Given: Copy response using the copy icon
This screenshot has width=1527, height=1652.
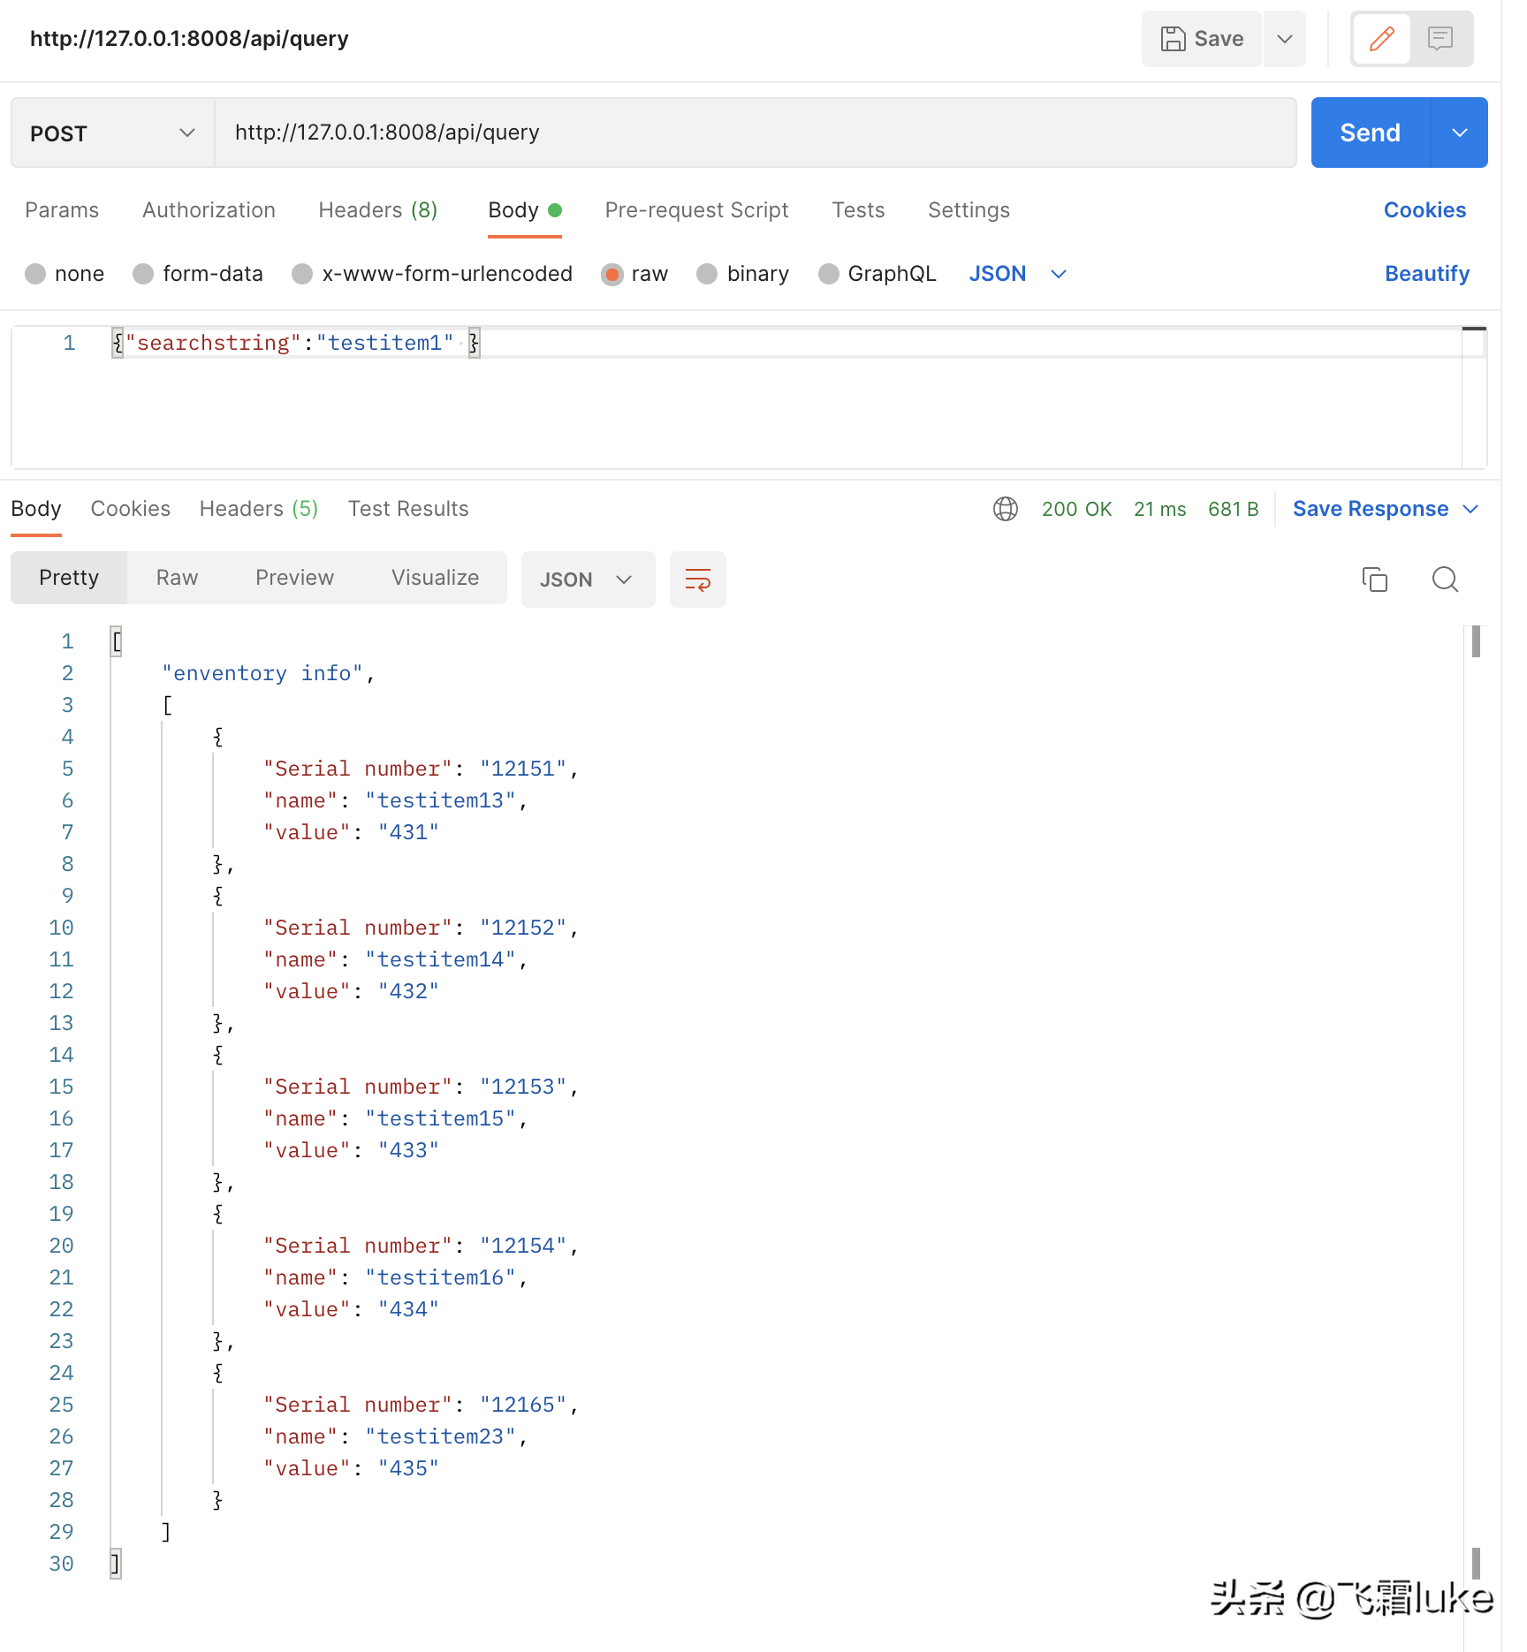Looking at the screenshot, I should click(1374, 580).
